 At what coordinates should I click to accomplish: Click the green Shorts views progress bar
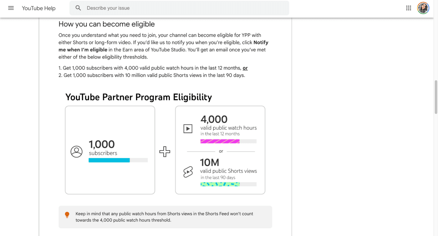(220, 184)
